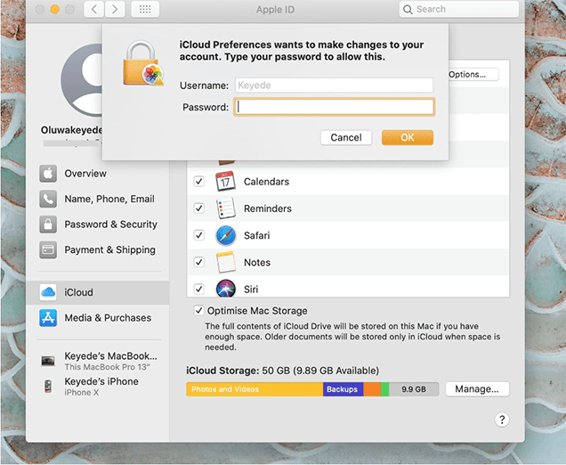Viewport: 566px width, 465px height.
Task: Open the help question mark button
Action: (x=502, y=420)
